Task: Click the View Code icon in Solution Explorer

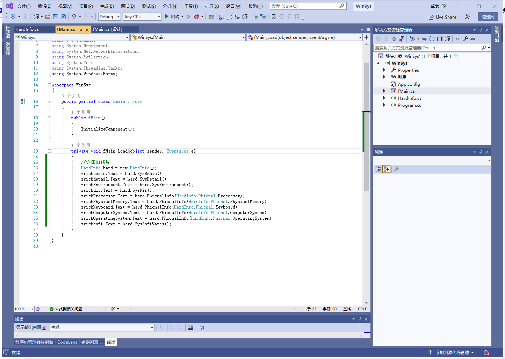Action: (458, 39)
